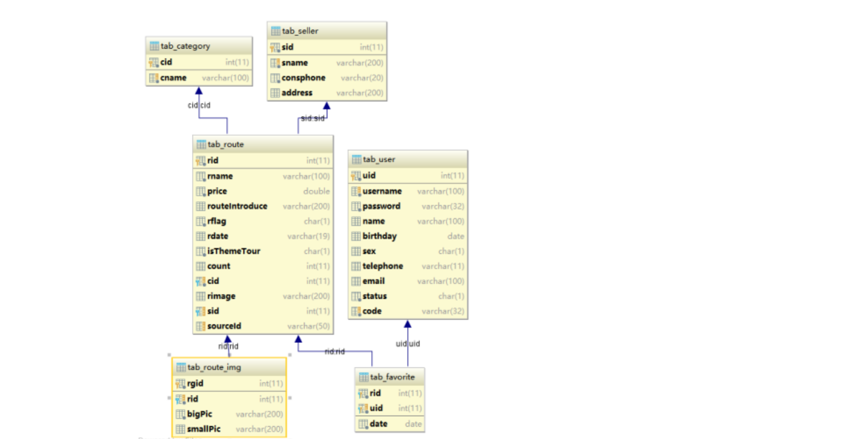Click the table icon beside tab_category title
Screen dimensions: 868x439
(x=154, y=46)
